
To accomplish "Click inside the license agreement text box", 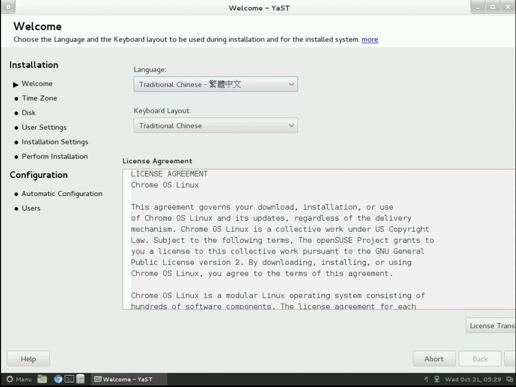I will coord(319,239).
